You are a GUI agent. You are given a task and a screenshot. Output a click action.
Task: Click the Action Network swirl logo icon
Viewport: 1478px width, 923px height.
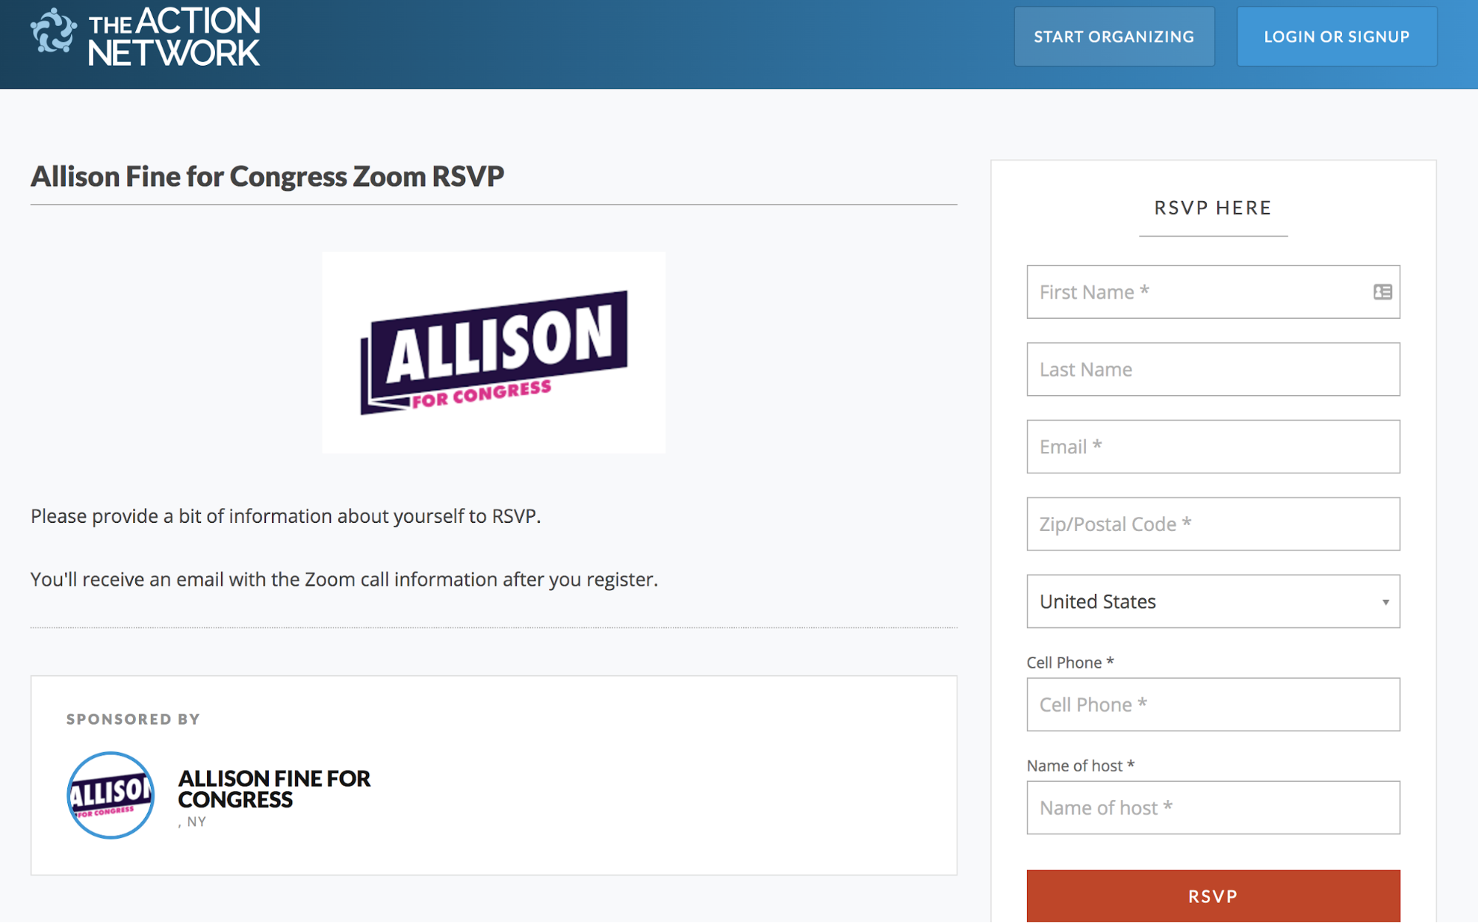[53, 31]
